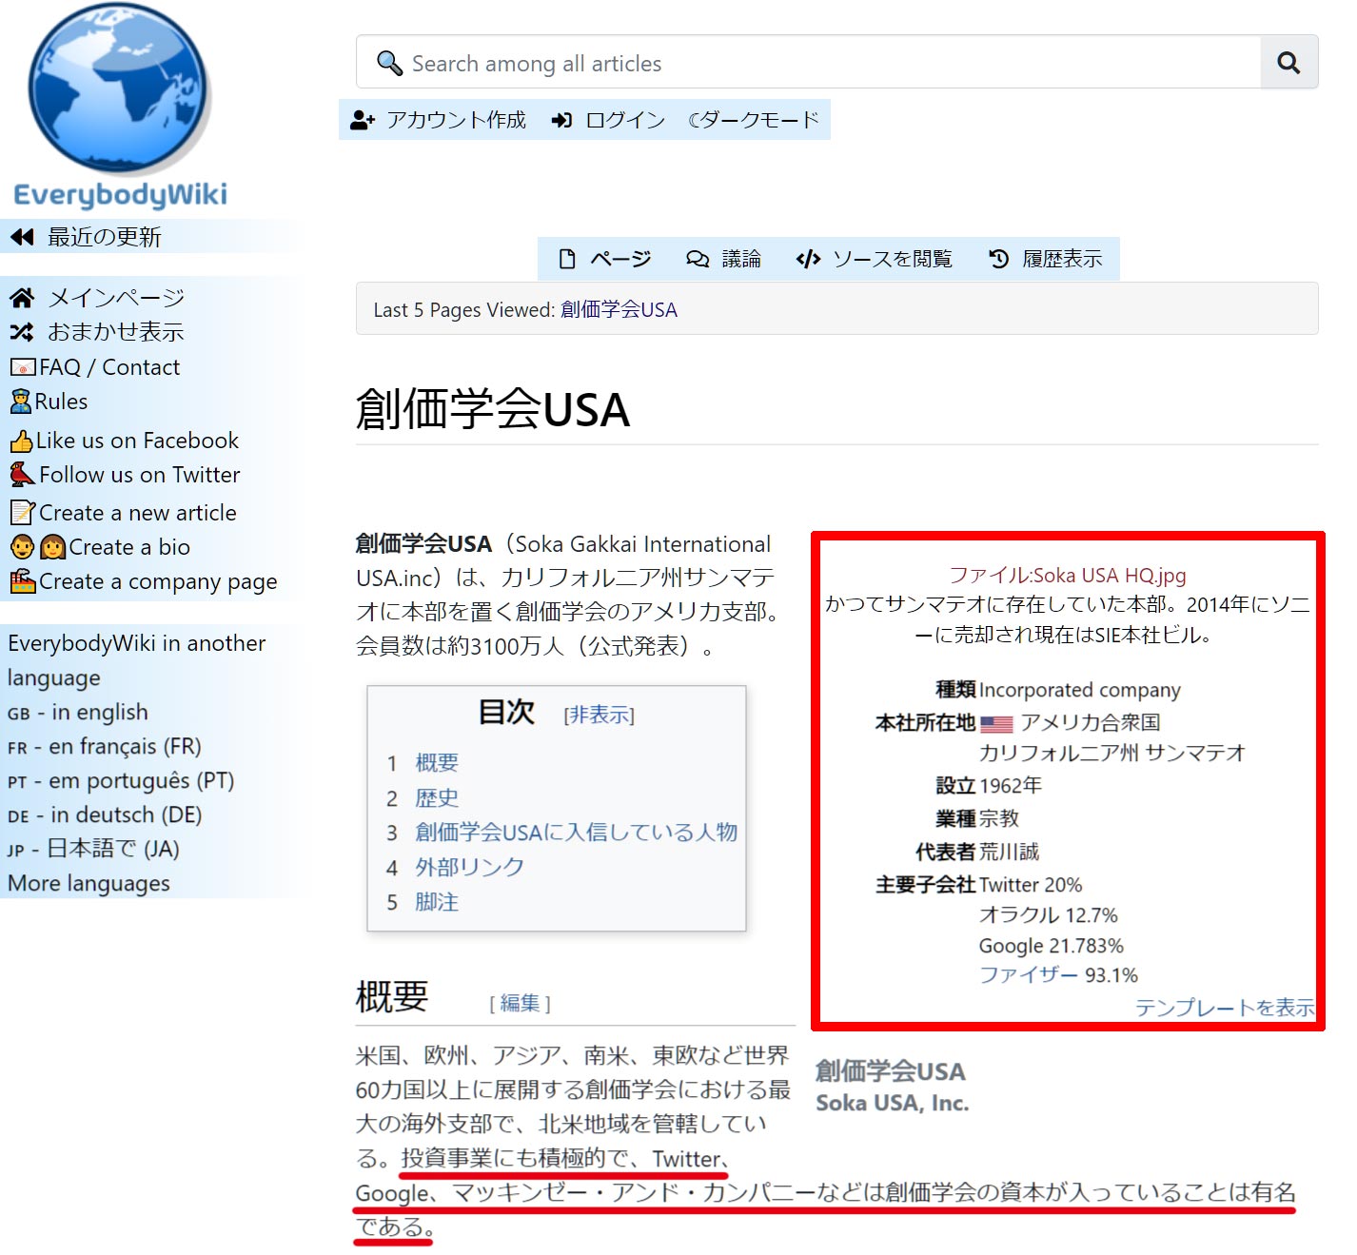1357x1255 pixels.
Task: Click the page document icon in the tab bar
Action: 567,259
